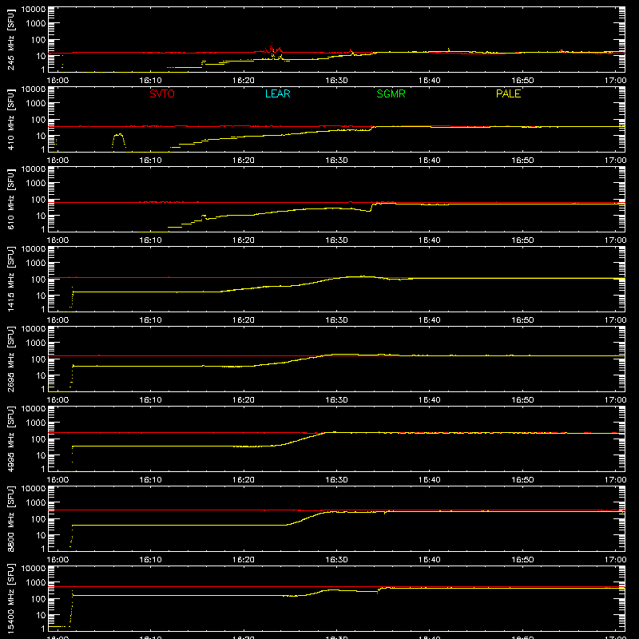Click the 100 tick of the 610 MHz panel
The width and height of the screenshot is (639, 639).
[x=38, y=200]
